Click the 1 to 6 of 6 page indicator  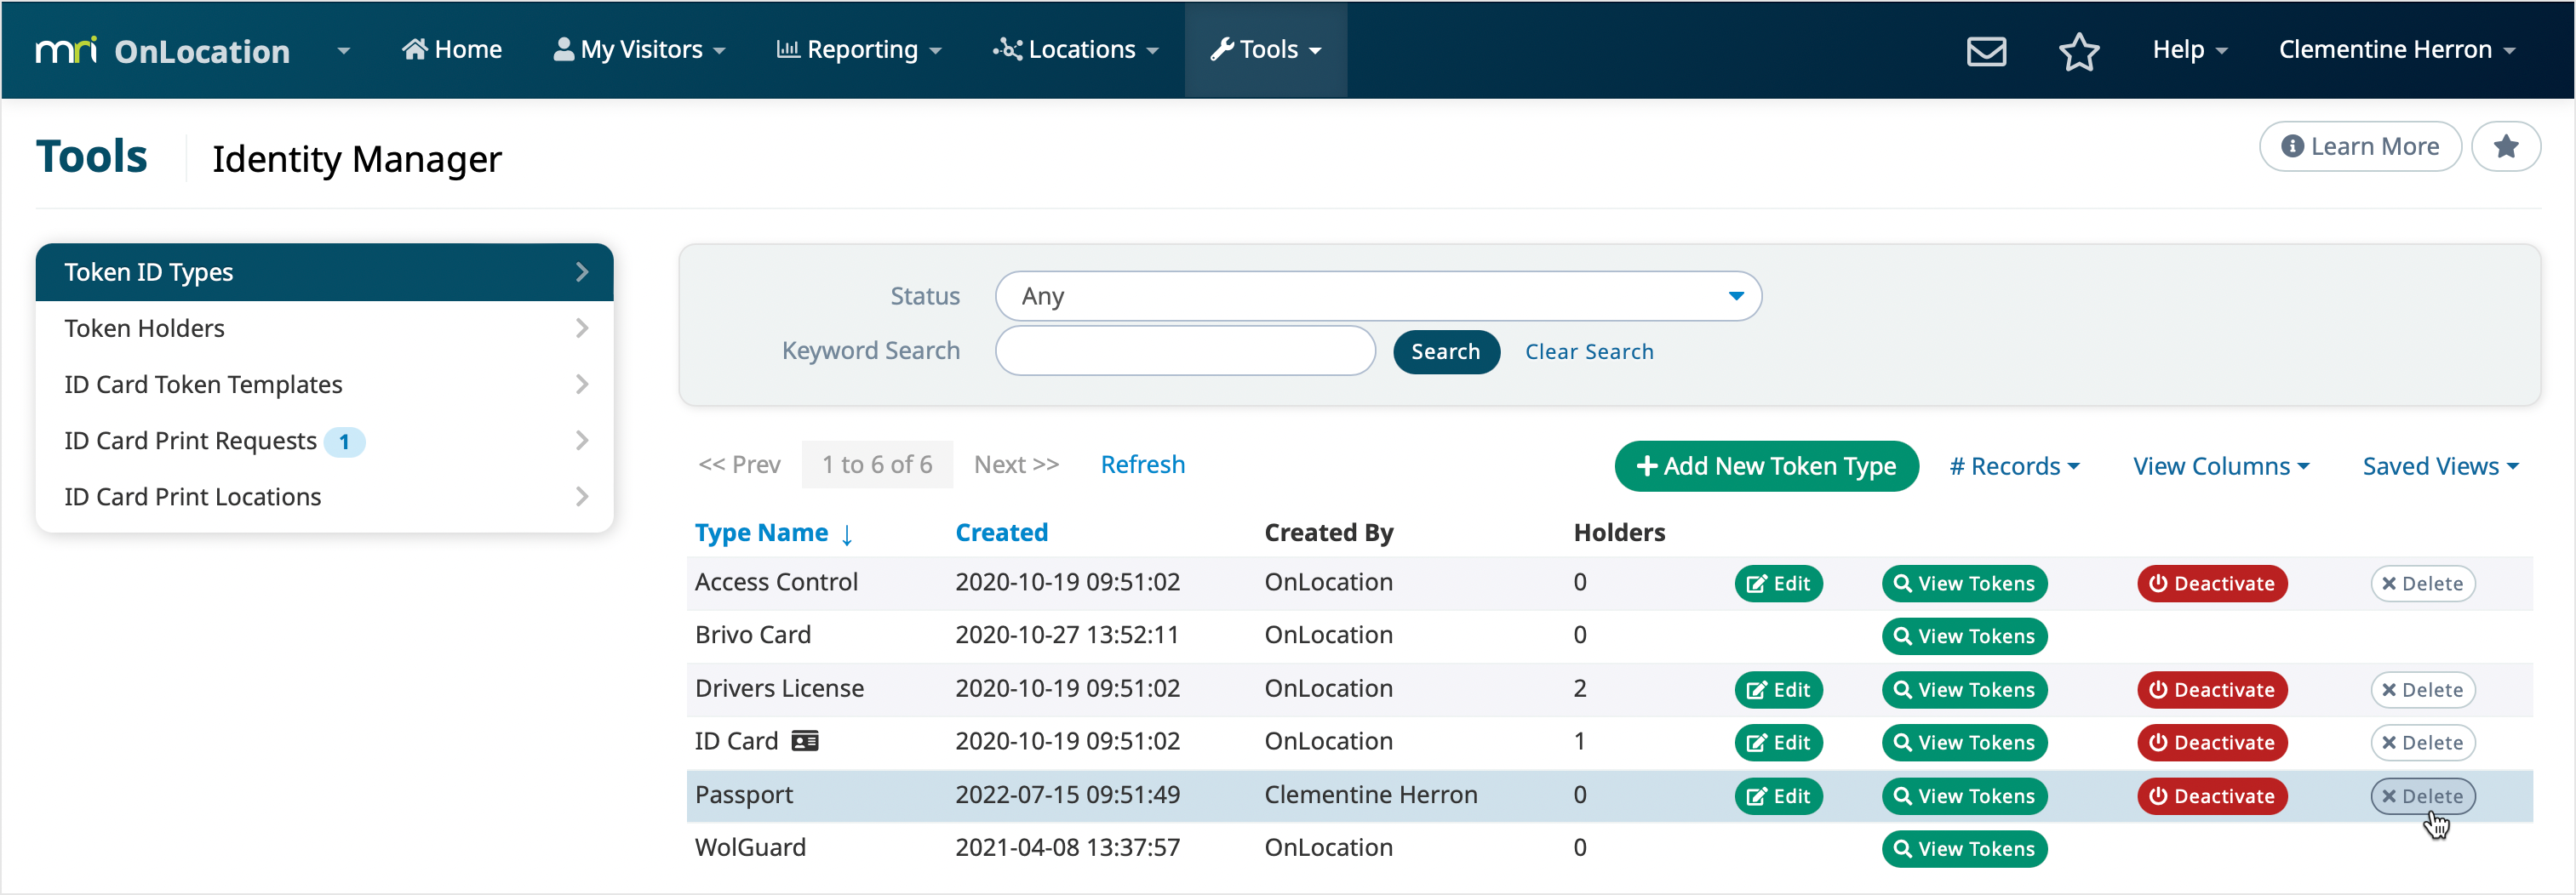click(877, 465)
